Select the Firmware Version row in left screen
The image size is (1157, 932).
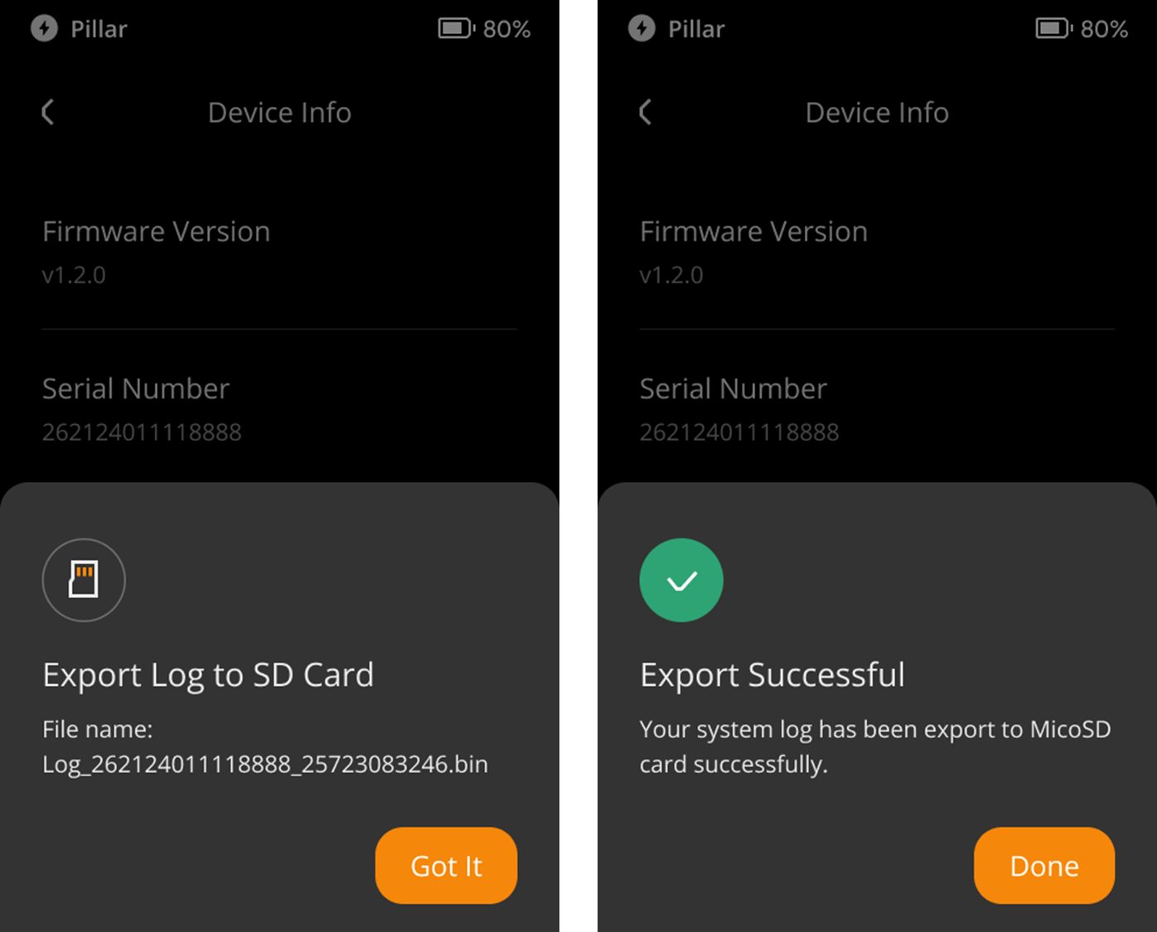pyautogui.click(x=279, y=251)
